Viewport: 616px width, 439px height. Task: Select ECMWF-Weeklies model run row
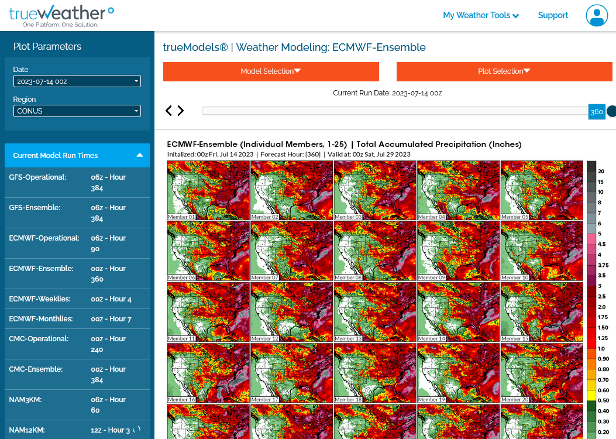point(77,299)
